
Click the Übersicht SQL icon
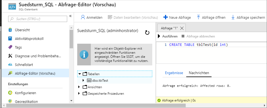click(x=10, y=30)
